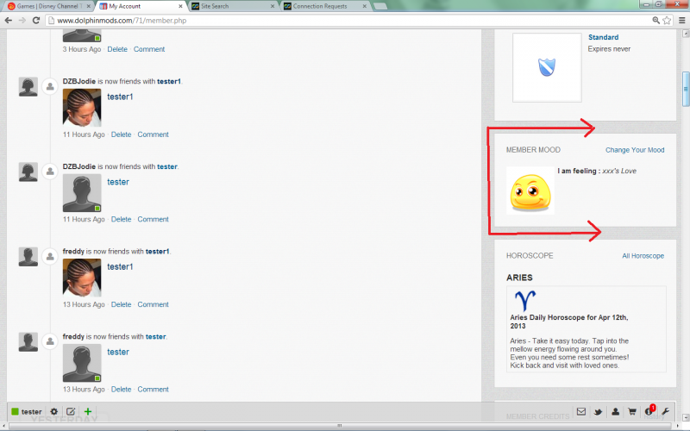Open the shopping cart icon
Screen dimensions: 690x431
point(632,412)
